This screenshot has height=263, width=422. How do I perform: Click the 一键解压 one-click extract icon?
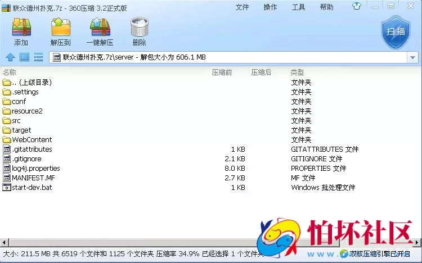[100, 27]
